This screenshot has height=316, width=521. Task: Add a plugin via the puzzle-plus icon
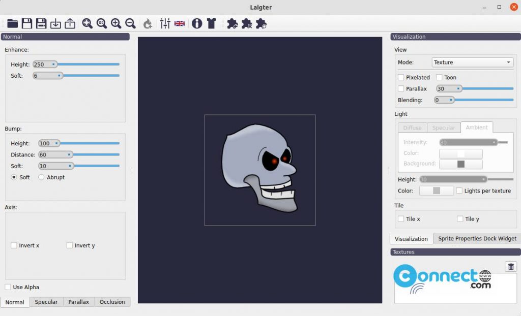pos(232,23)
